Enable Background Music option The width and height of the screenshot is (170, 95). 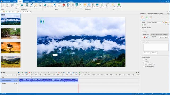click(144, 66)
